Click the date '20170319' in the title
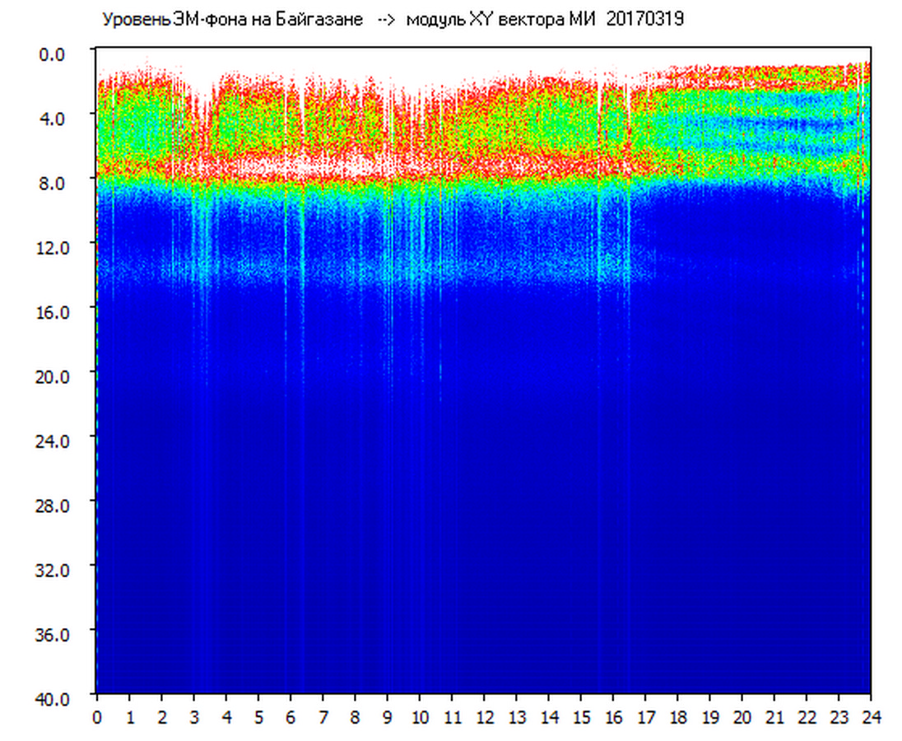 pyautogui.click(x=644, y=20)
